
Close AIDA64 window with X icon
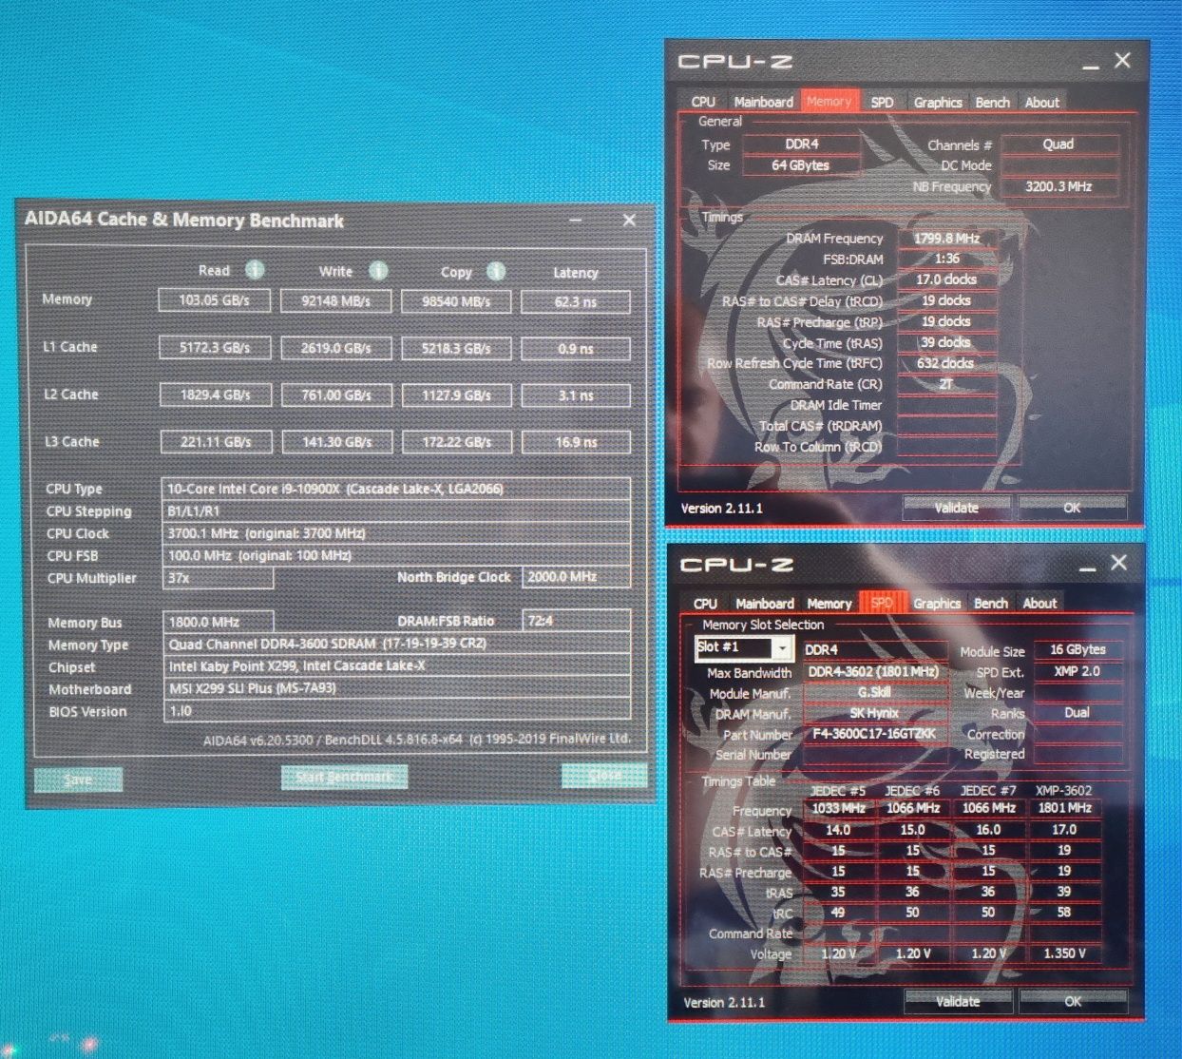tap(629, 220)
